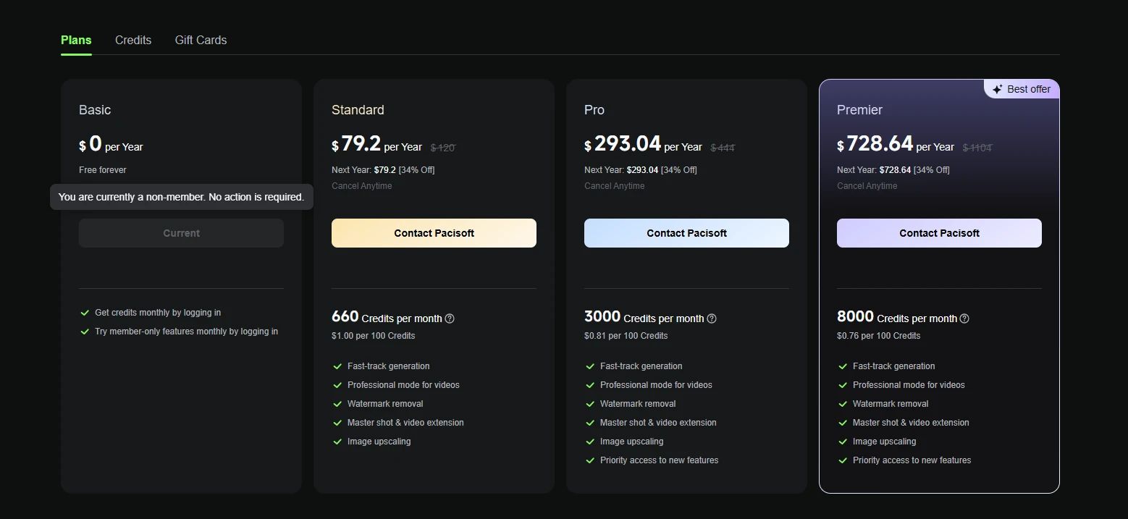Viewport: 1128px width, 519px height.
Task: Click Contact Pacisoft on Standard plan
Action: pyautogui.click(x=434, y=233)
